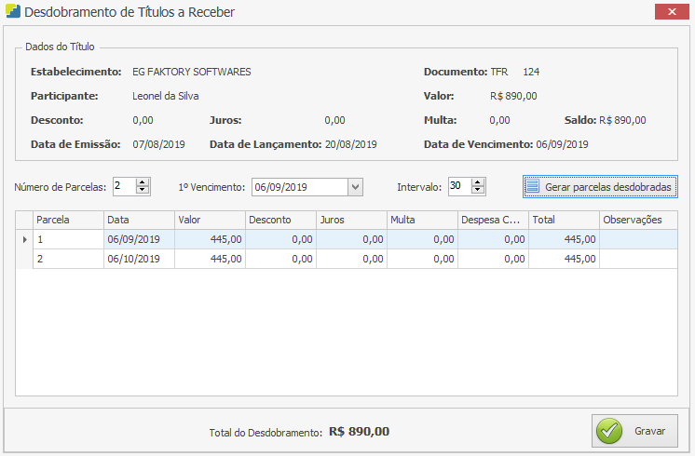Click the Despesa C... column header
The height and width of the screenshot is (456, 695).
click(x=493, y=220)
